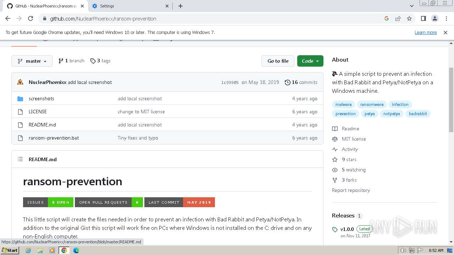Image resolution: width=454 pixels, height=255 pixels.
Task: Dismiss the Chrome update notification bar
Action: 445,32
